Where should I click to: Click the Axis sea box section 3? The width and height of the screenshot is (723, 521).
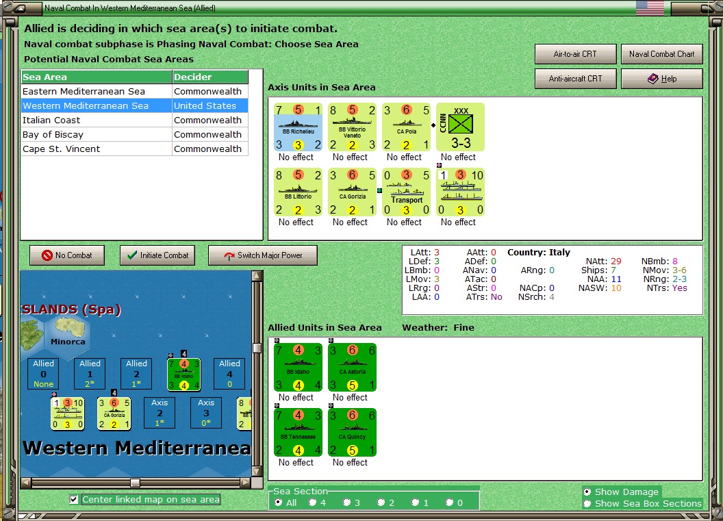point(206,413)
